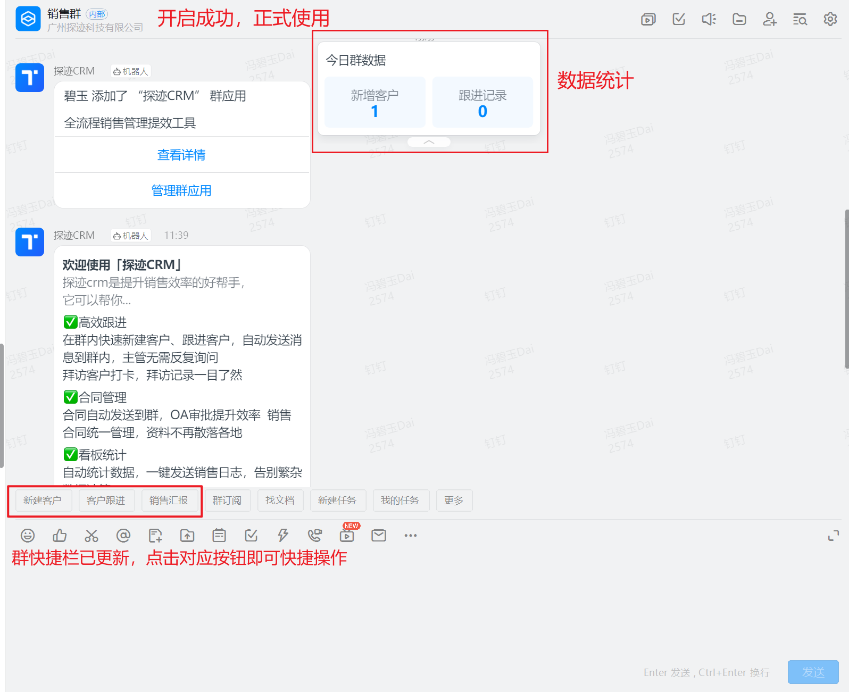
Task: Open the schedule calendar icon in toolbar
Action: pos(219,535)
